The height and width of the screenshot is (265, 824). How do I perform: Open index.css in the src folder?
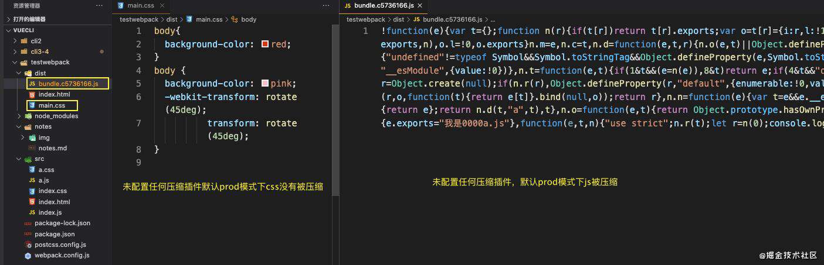53,191
